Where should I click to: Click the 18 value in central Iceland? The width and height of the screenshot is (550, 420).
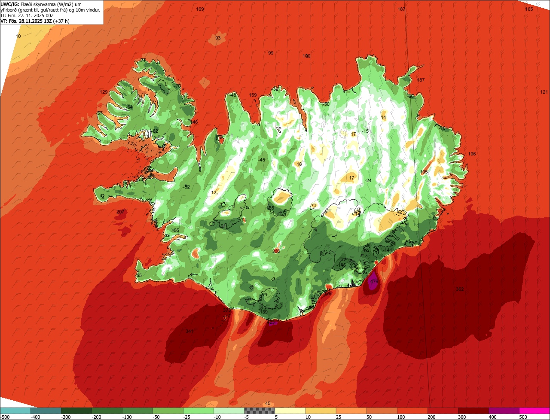point(299,164)
